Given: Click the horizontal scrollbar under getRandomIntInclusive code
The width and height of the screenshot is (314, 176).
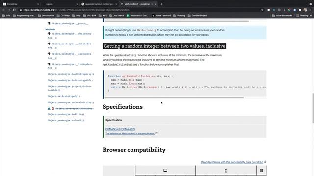Looking at the screenshot, I should point(174,98).
